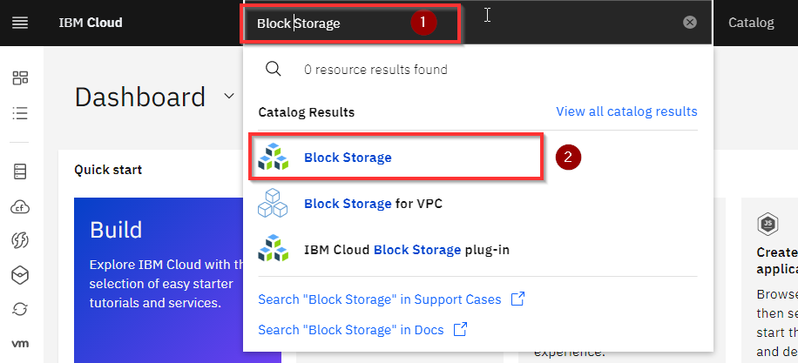Open the Schematics refresh-style sidebar icon
The height and width of the screenshot is (363, 798).
point(20,309)
